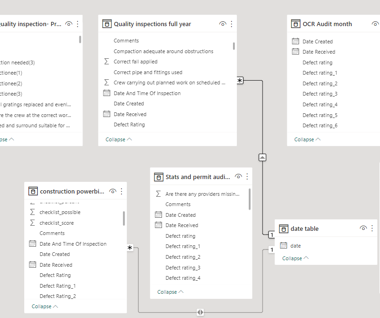Click calendar icon beside Date Received in construction powerbi
Image resolution: width=380 pixels, height=318 pixels.
[33, 265]
